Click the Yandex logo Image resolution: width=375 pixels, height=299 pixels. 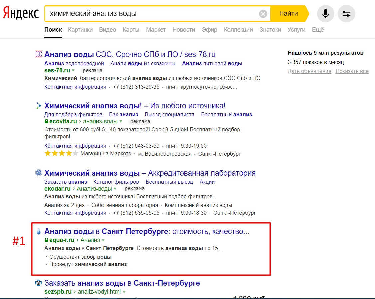click(21, 13)
